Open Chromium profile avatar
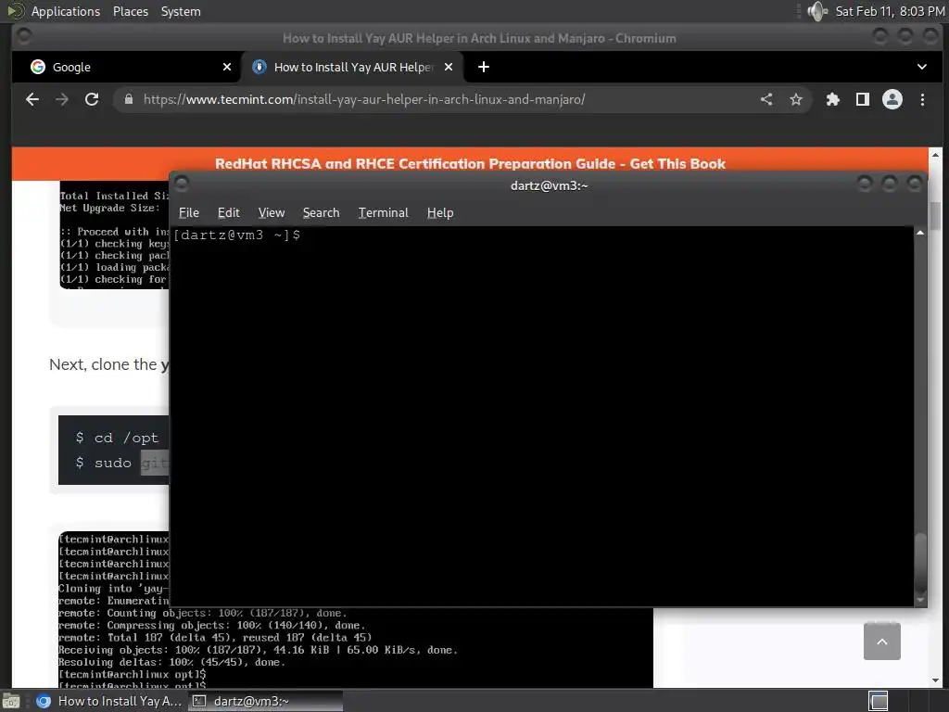The image size is (949, 712). [x=892, y=99]
